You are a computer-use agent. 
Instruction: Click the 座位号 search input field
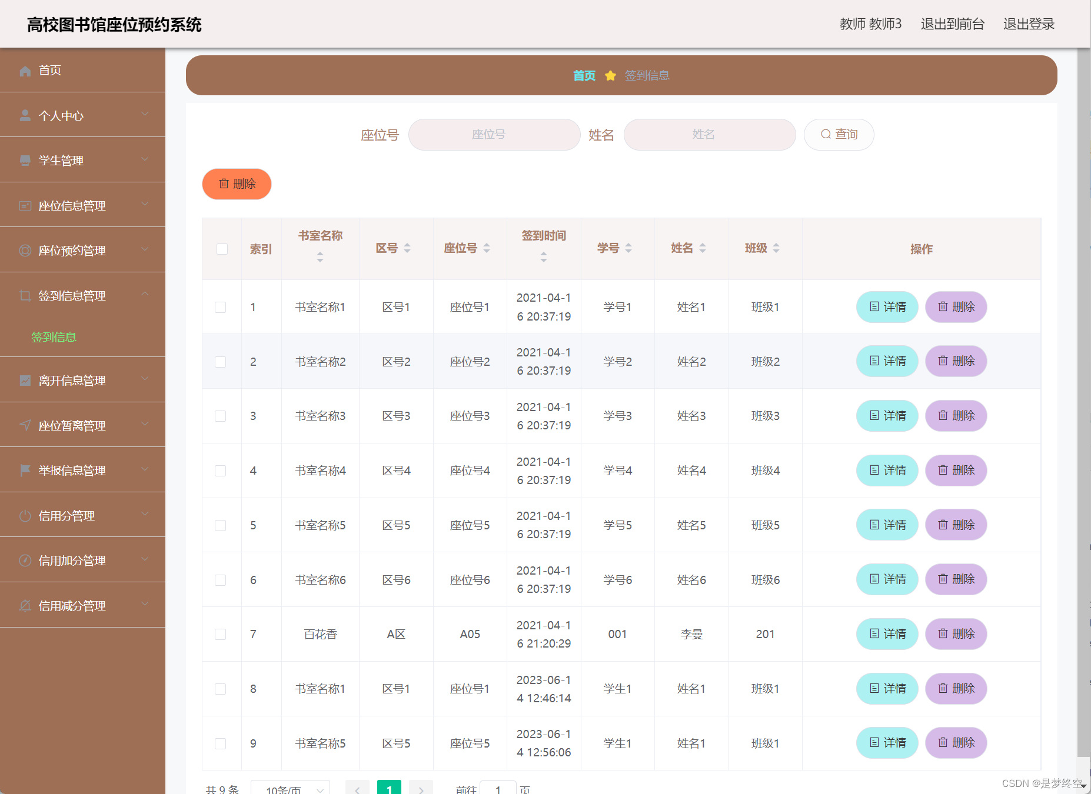[x=494, y=134]
